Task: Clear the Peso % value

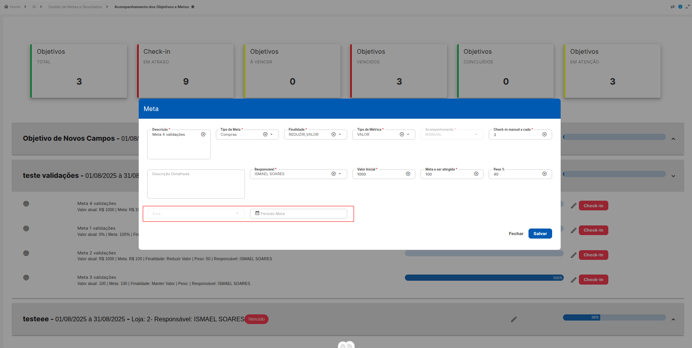Action: 544,174
